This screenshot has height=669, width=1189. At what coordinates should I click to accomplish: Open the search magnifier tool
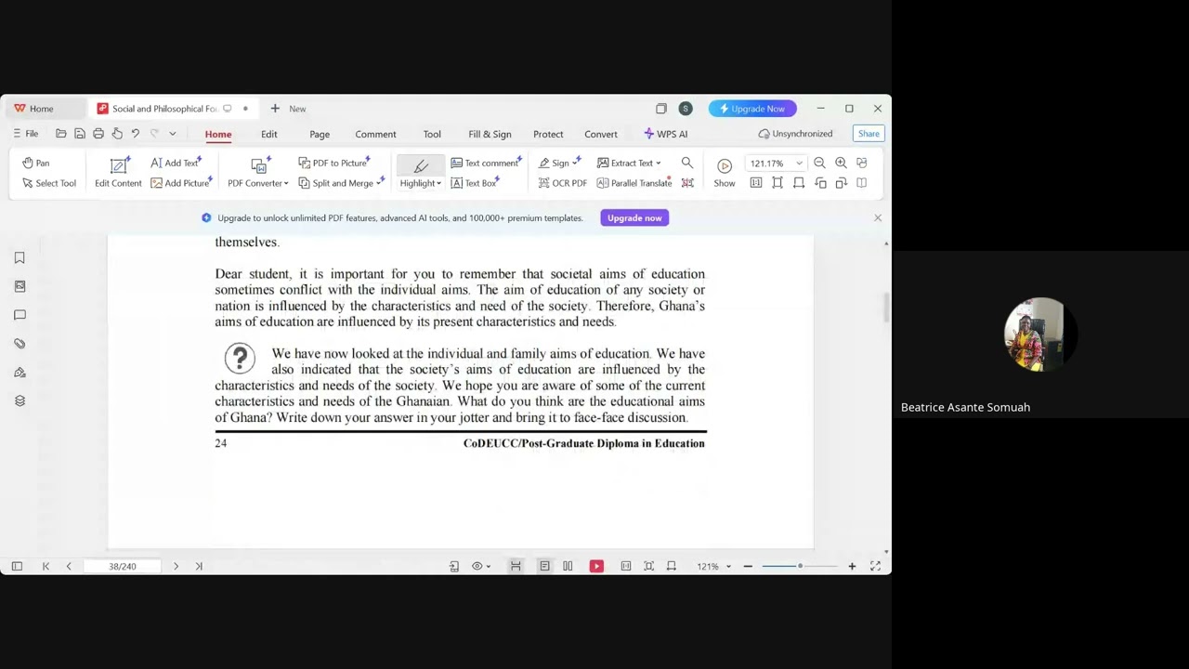[687, 163]
